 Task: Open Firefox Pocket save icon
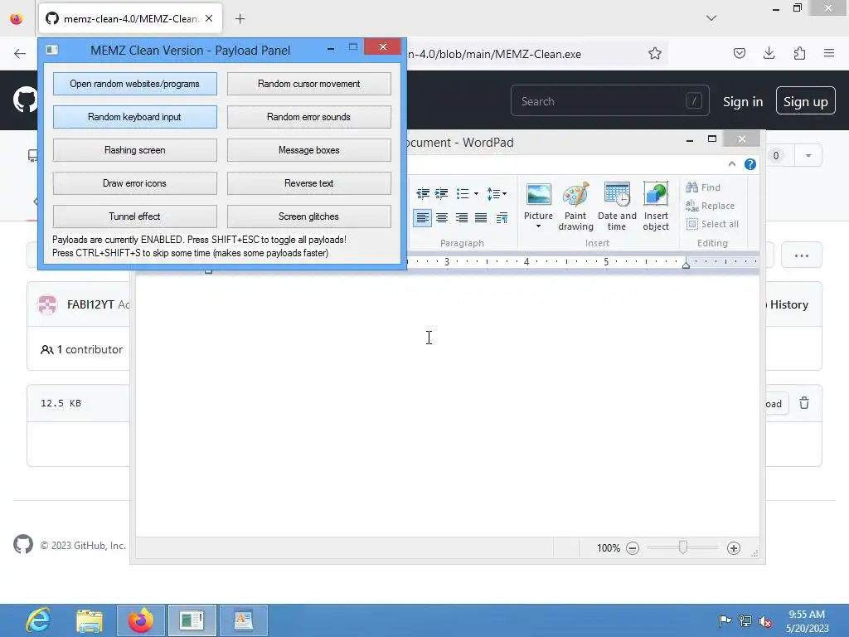point(739,53)
